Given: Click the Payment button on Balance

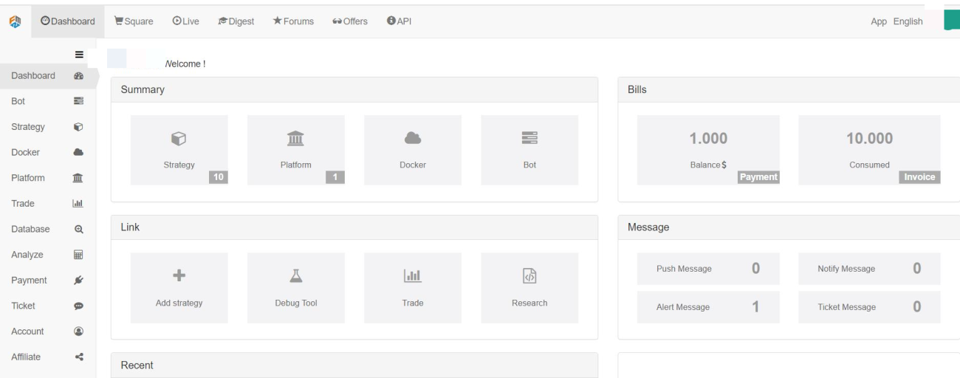Looking at the screenshot, I should [x=758, y=177].
